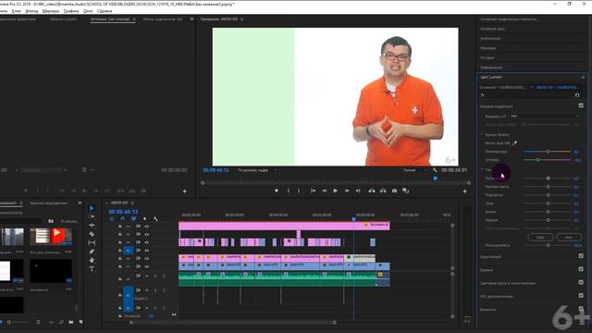This screenshot has width=592, height=333.
Task: Click Go to In point button
Action: click(x=313, y=191)
